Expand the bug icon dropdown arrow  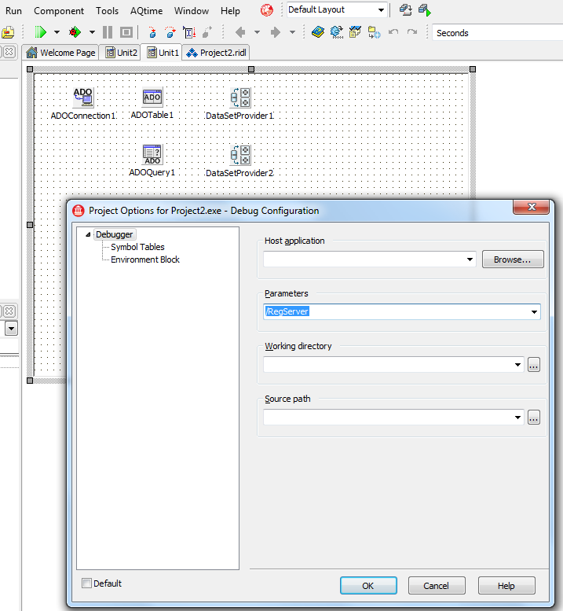tap(92, 32)
